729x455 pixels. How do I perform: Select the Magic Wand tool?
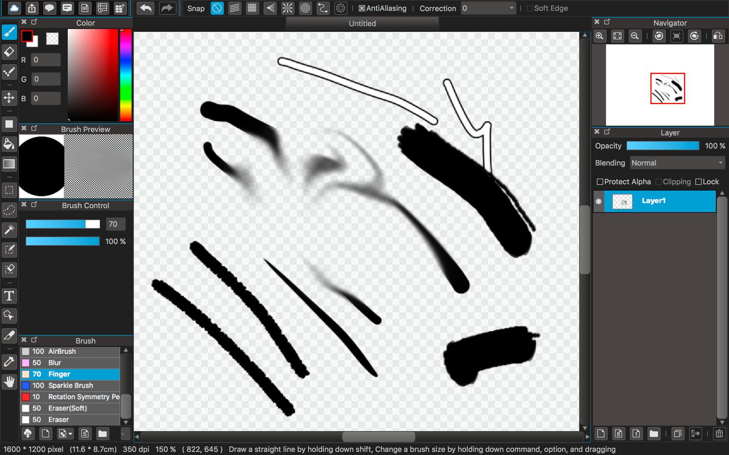9,229
